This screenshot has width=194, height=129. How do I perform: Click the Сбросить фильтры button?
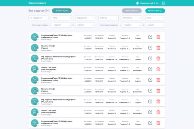pyautogui.click(x=132, y=11)
